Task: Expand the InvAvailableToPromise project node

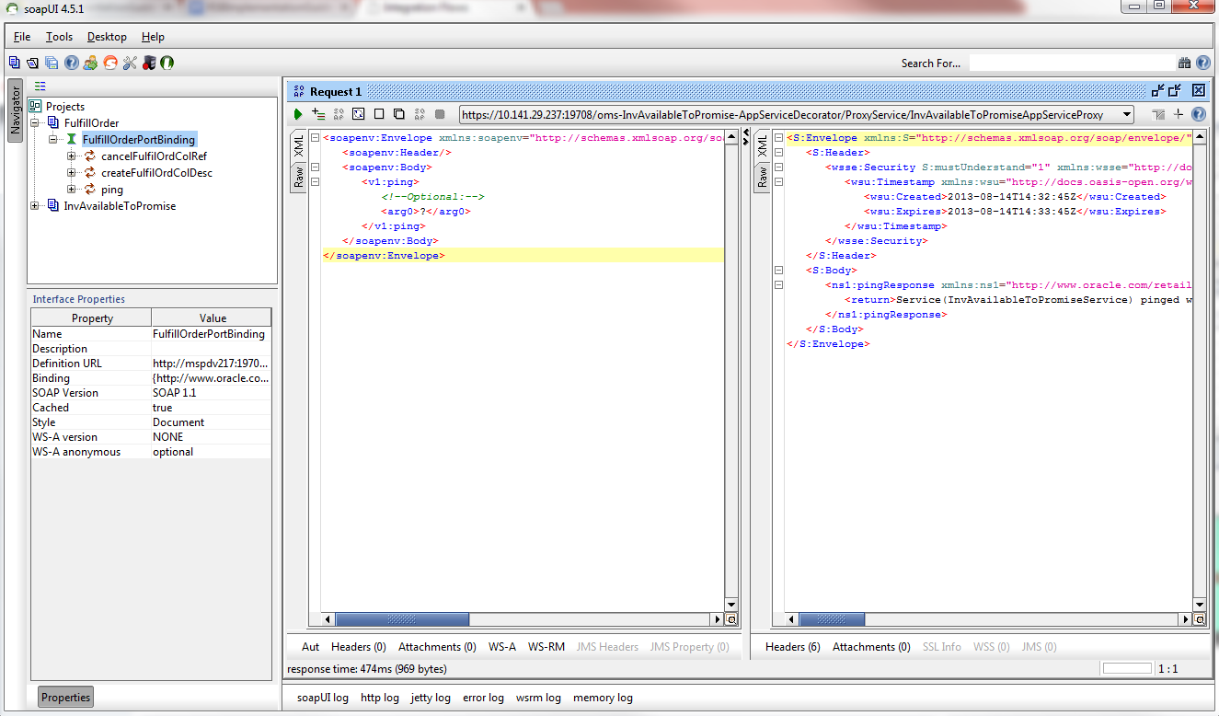Action: click(x=35, y=206)
